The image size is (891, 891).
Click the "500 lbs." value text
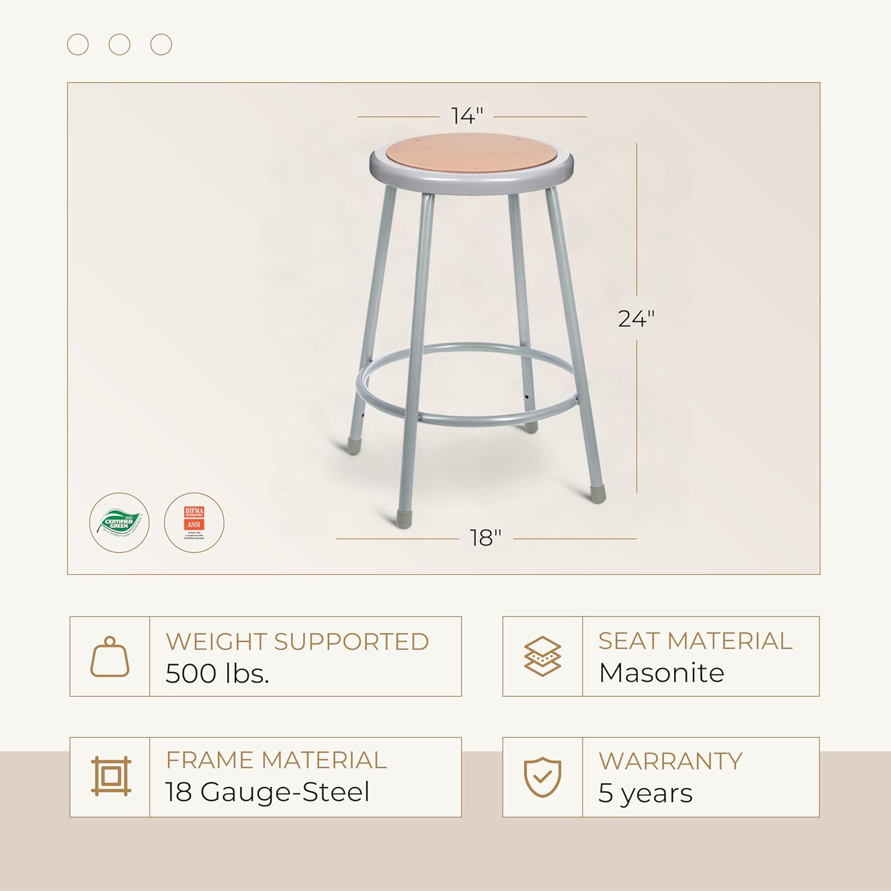217,674
